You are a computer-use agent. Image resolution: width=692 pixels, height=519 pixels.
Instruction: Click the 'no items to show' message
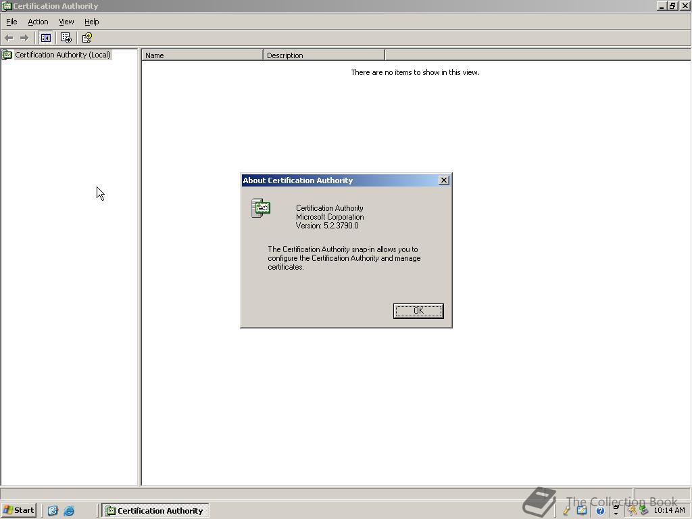point(416,72)
